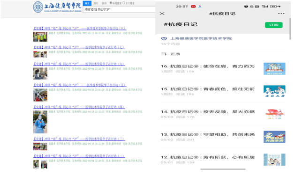Switch to the 附件 search tab
The height and width of the screenshot is (176, 295).
coord(104,3)
